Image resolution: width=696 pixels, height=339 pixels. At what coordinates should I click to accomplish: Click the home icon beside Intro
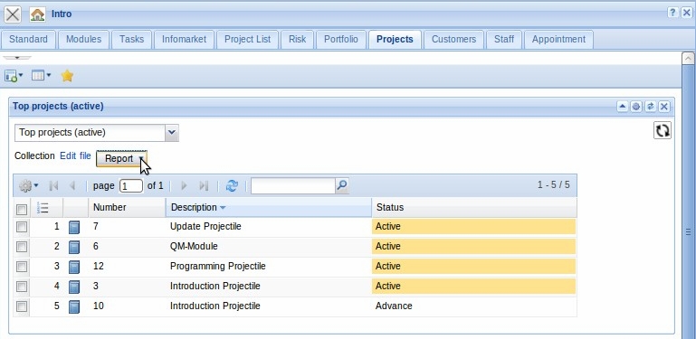[x=38, y=14]
